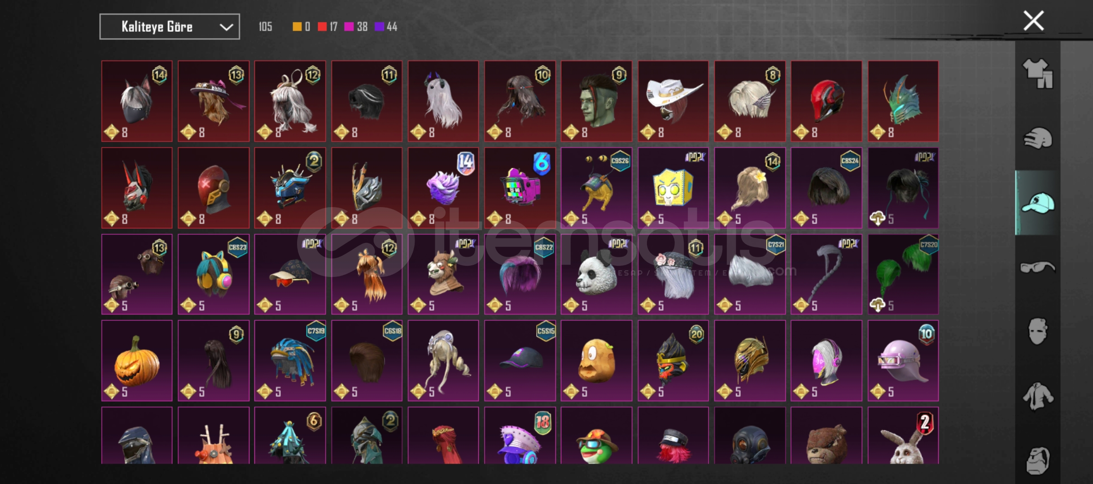Close the inventory with the X

(1034, 21)
